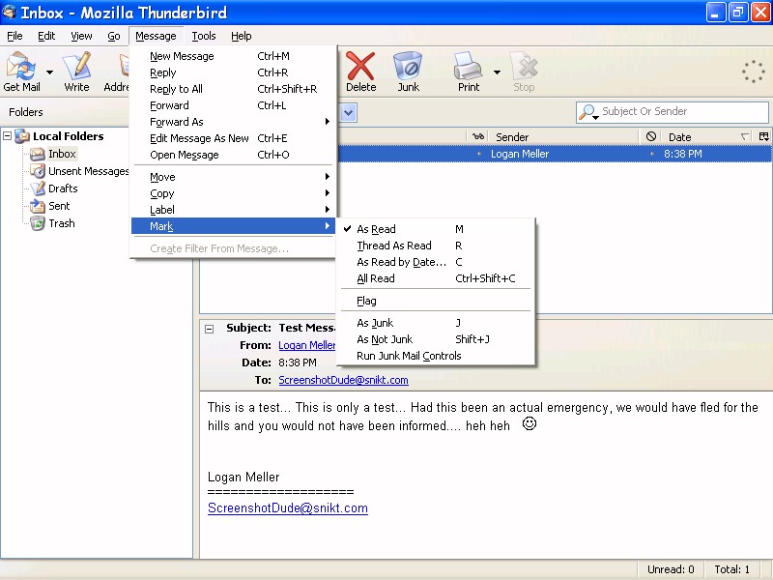Choose Open Message from the menu
773x580 pixels.
coord(234,155)
